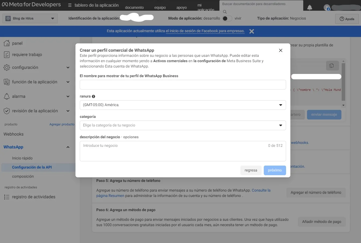Image resolution: width=361 pixels, height=243 pixels.
Task: Click the requiere trabajo checklist icon
Action: (7, 55)
